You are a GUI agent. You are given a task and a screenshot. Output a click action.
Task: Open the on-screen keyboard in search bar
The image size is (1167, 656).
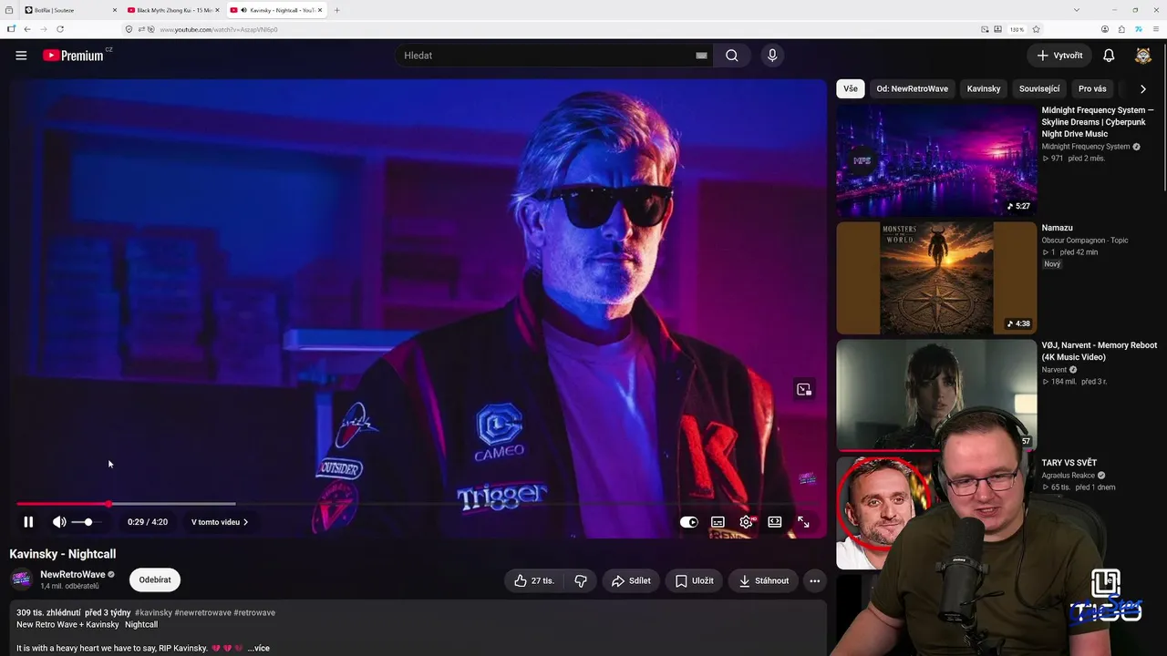701,56
